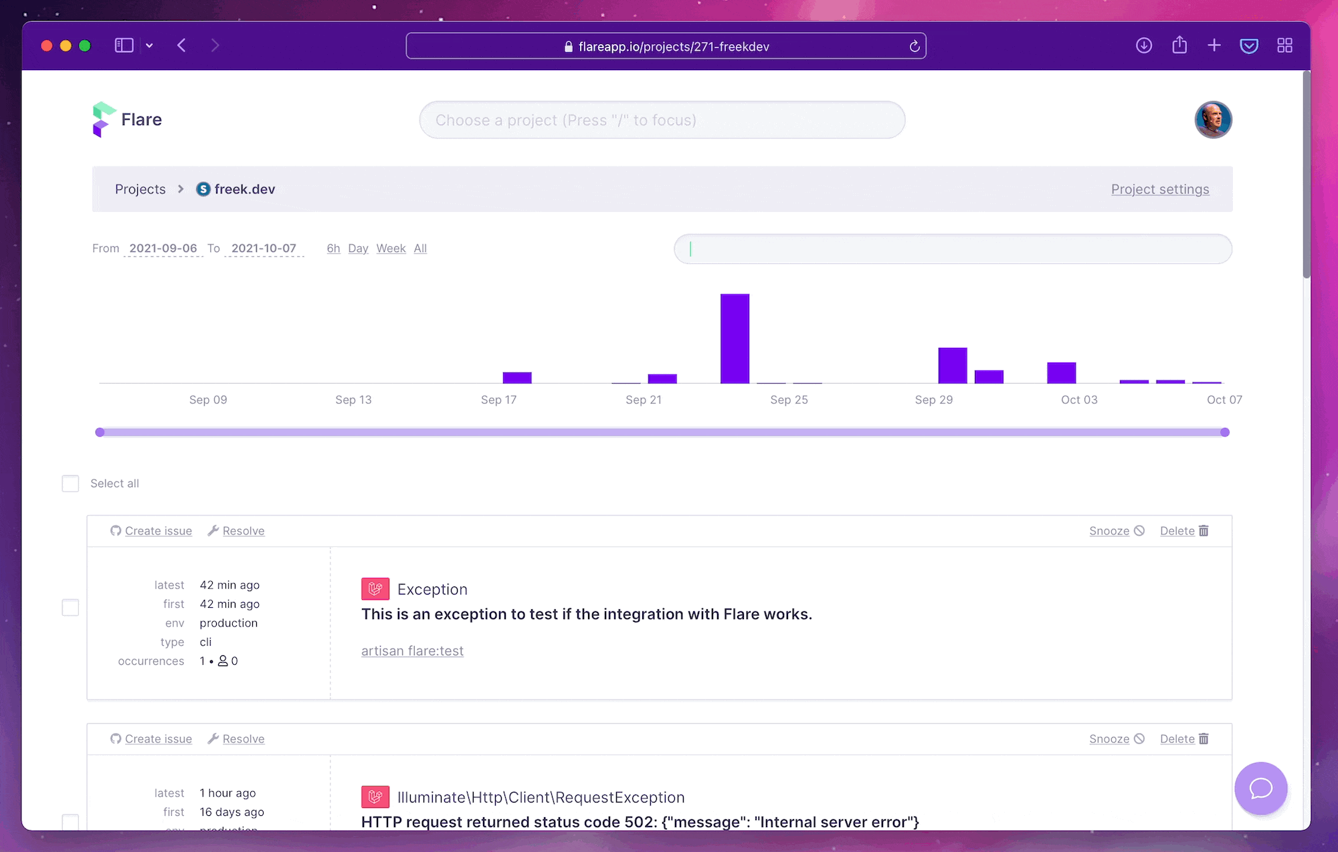Image resolution: width=1338 pixels, height=852 pixels.
Task: Show the tab overview grid icon
Action: pos(1284,45)
